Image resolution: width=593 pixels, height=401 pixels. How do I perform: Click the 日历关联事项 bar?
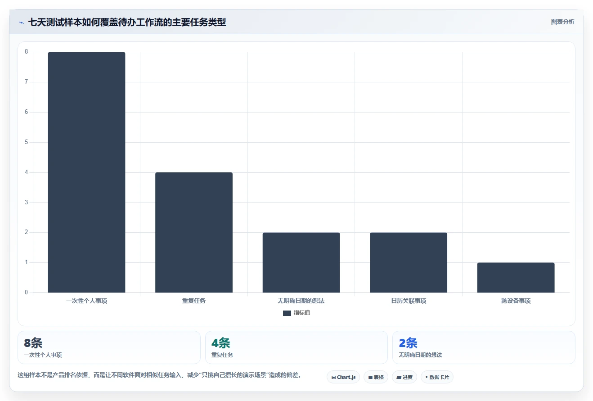point(409,262)
